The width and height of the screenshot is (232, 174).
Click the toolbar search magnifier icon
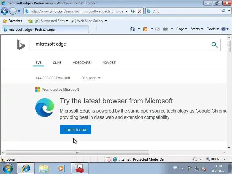tap(223, 11)
